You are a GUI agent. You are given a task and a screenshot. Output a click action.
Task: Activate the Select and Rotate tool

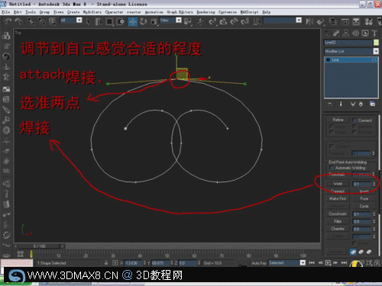[x=144, y=21]
